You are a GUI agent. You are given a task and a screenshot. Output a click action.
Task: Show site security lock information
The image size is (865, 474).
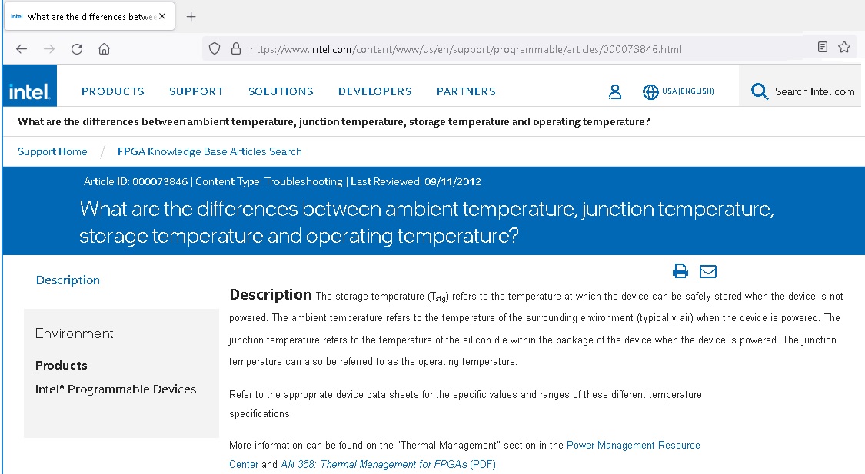[235, 49]
